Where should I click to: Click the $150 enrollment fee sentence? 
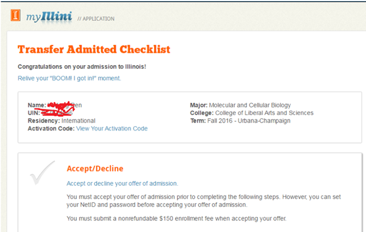point(176,218)
